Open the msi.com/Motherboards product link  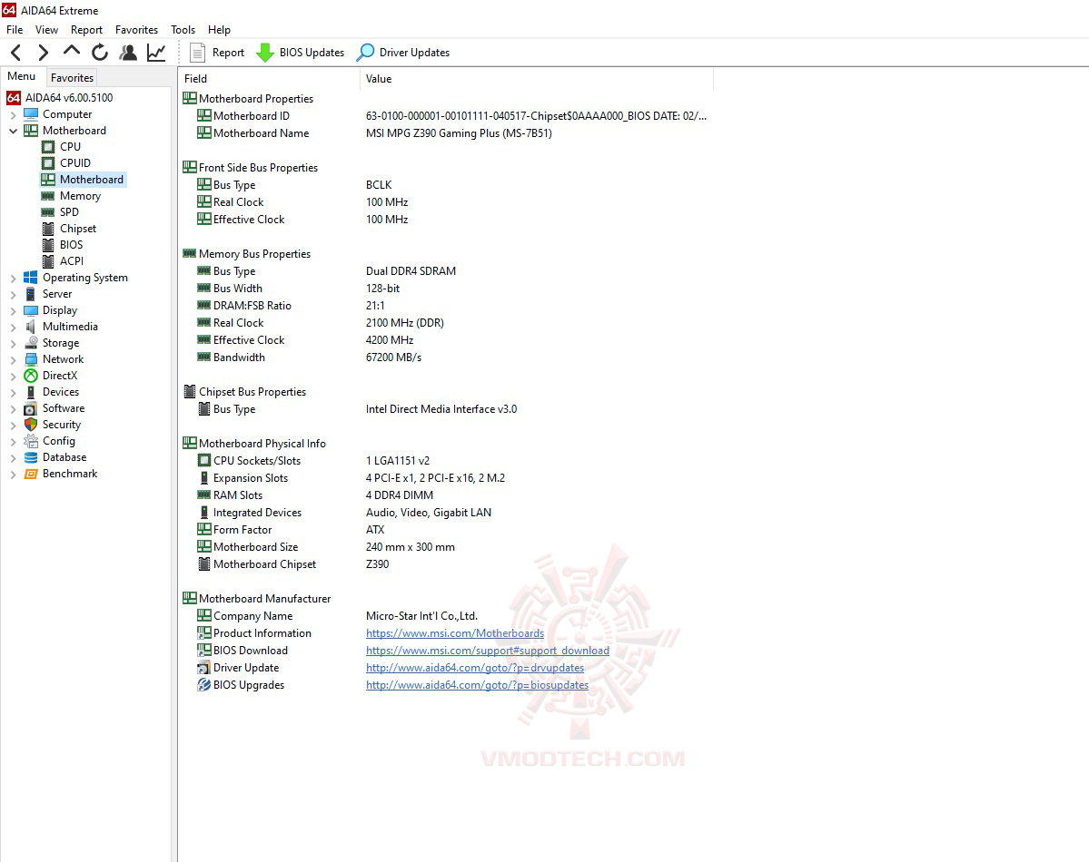(455, 633)
